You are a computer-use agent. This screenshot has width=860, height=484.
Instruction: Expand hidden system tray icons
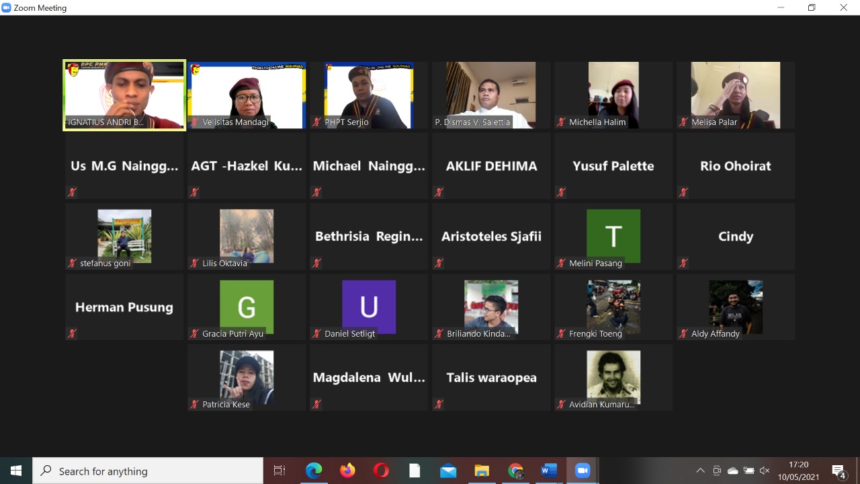tap(700, 471)
